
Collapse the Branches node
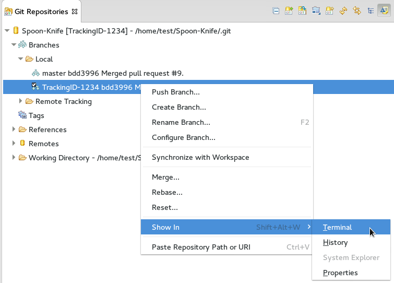coord(14,45)
